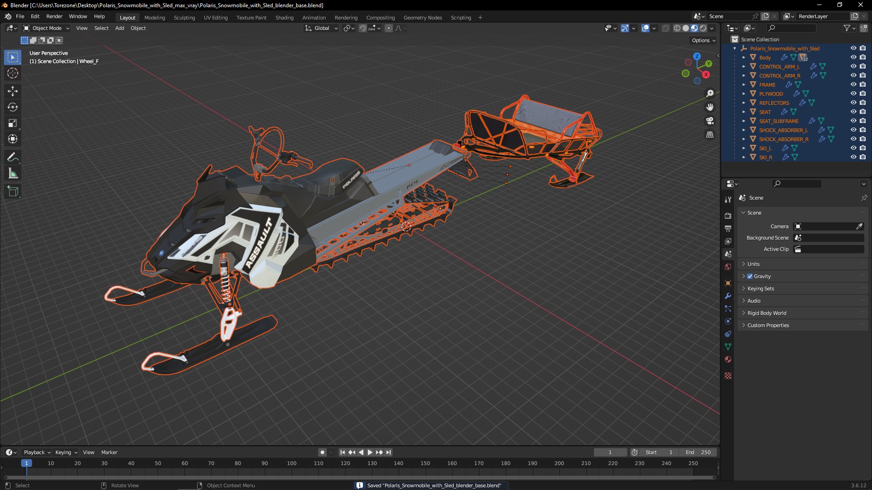Open the Playback dropdown in timeline
The width and height of the screenshot is (872, 490).
click(37, 452)
